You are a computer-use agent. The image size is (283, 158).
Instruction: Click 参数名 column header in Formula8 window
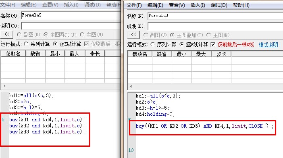click(140, 54)
